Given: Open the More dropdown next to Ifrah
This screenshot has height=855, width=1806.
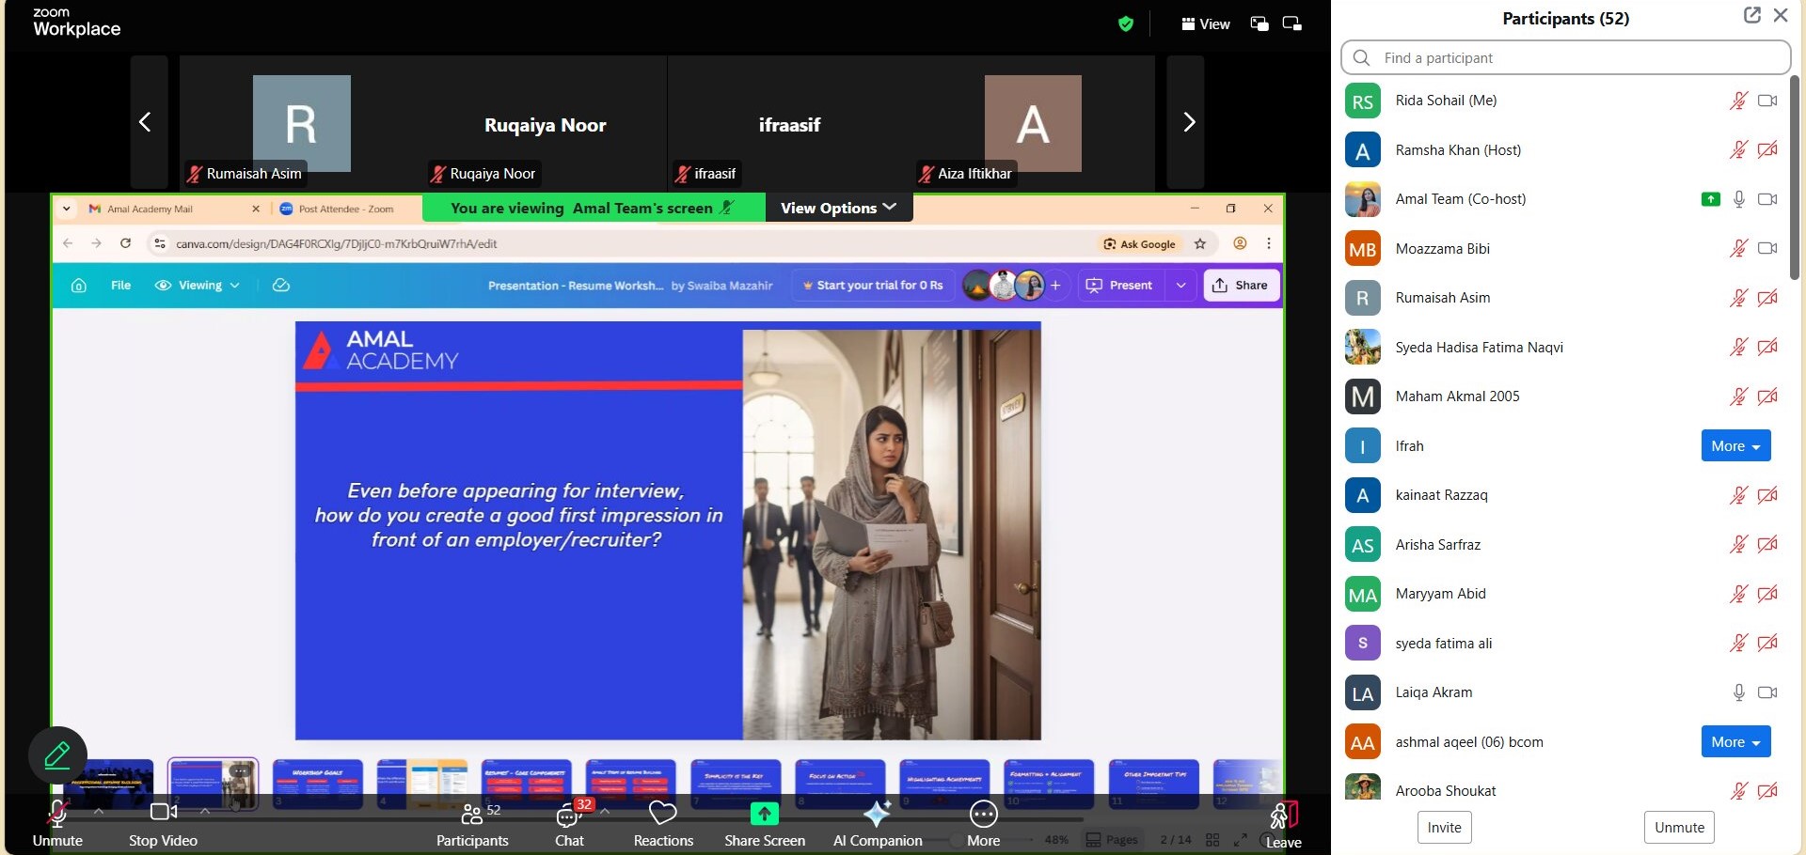Looking at the screenshot, I should [1735, 446].
